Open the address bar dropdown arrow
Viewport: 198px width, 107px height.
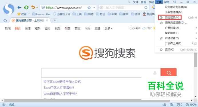94,7
